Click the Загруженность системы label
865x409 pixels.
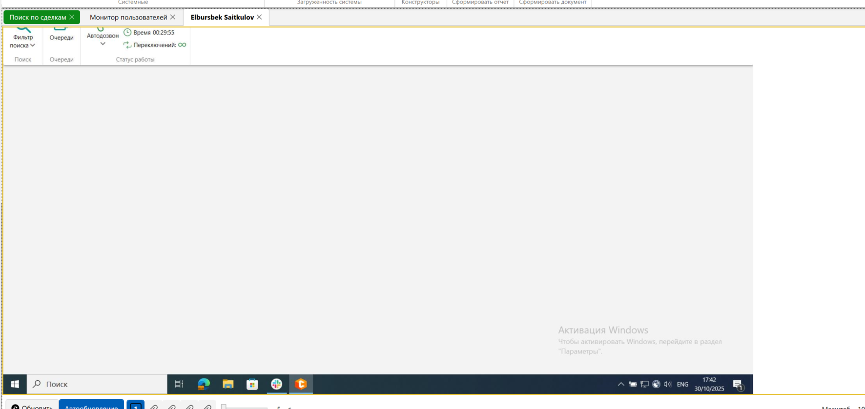pos(330,2)
